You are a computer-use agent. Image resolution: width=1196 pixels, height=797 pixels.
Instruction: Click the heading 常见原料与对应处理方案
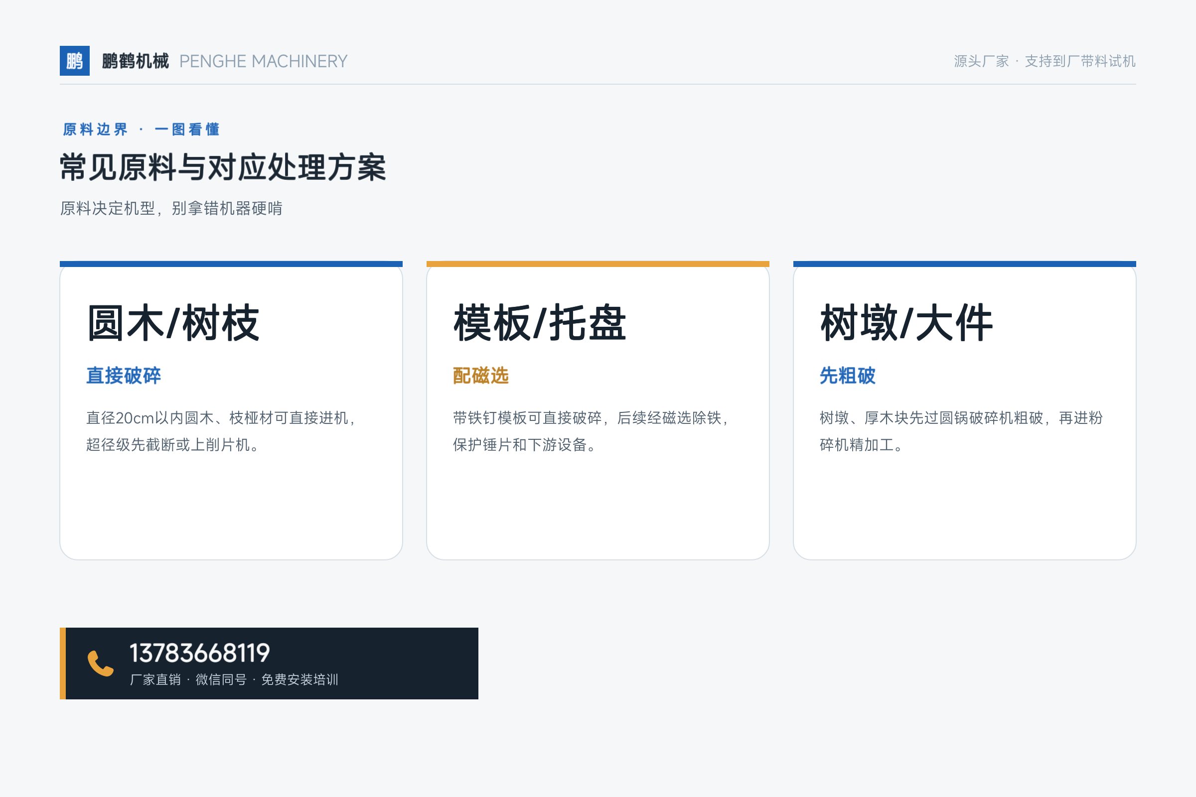pyautogui.click(x=223, y=167)
